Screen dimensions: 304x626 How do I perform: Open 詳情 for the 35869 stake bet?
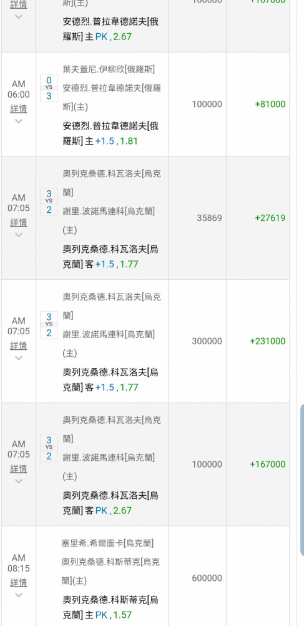point(18,222)
